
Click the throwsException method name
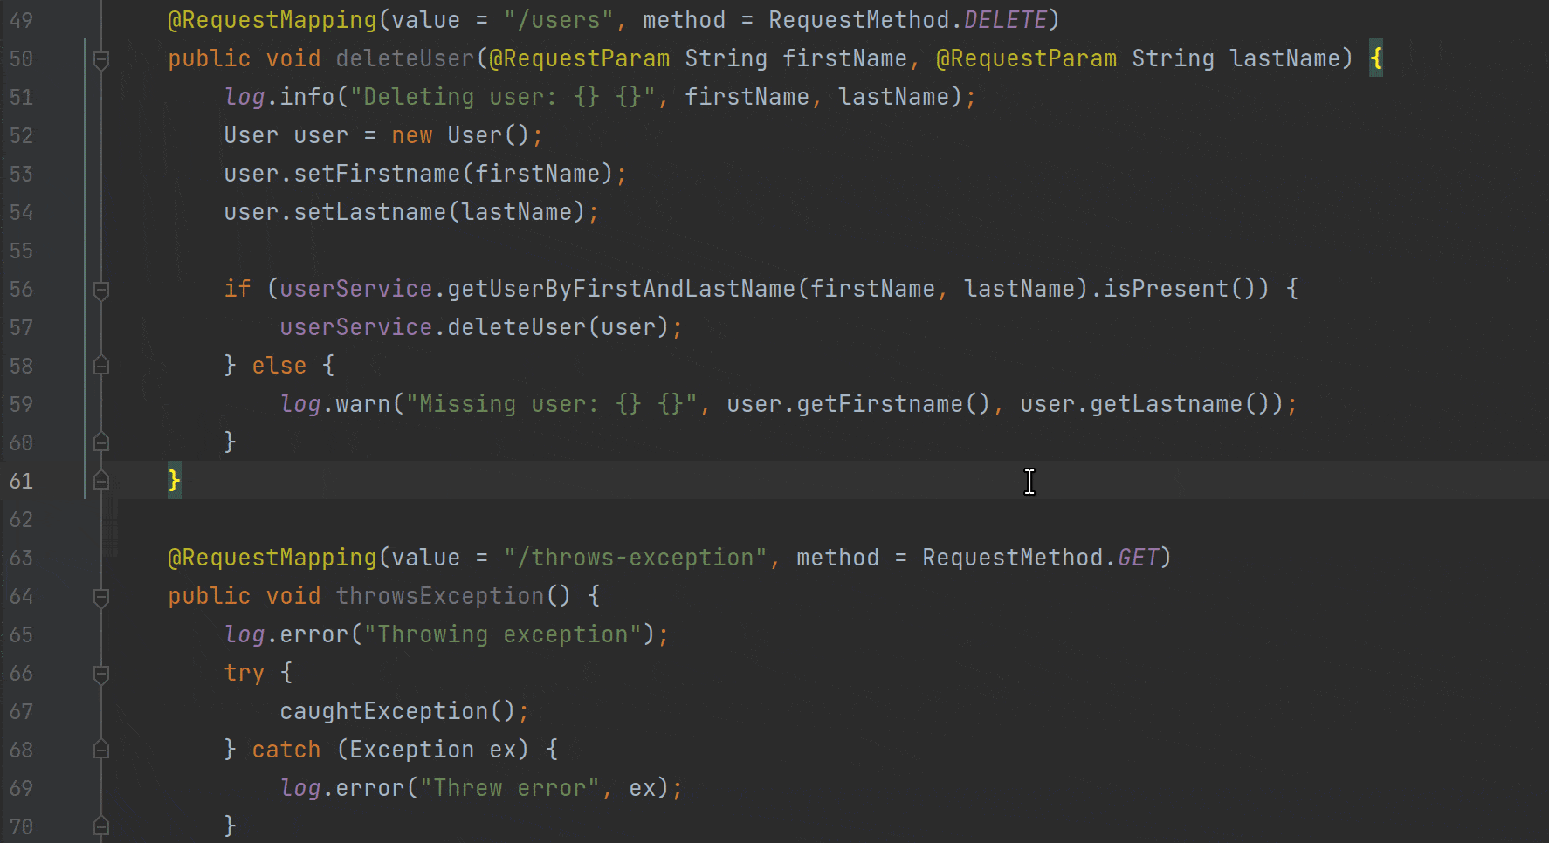(440, 596)
